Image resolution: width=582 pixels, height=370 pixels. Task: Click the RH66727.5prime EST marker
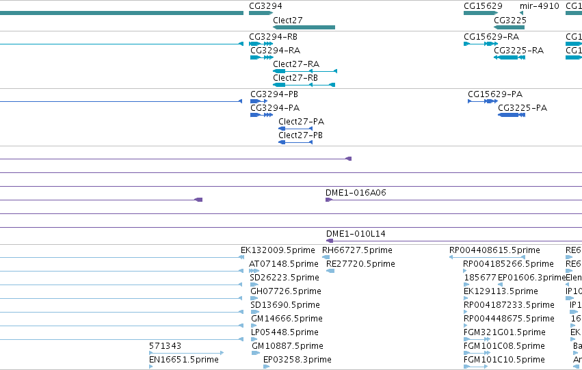coord(326,257)
